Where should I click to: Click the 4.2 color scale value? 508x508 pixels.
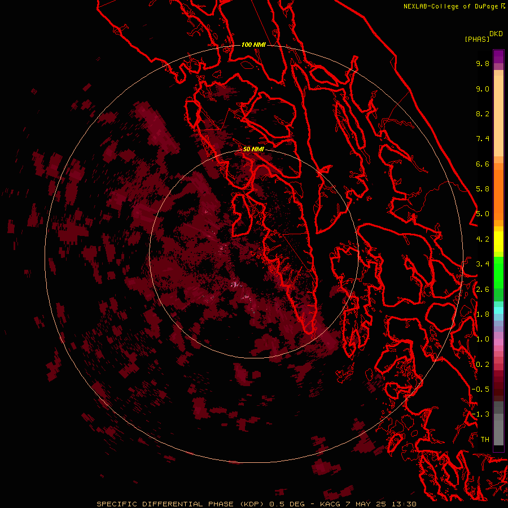483,239
